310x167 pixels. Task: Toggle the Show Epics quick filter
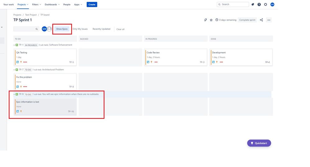[62, 29]
